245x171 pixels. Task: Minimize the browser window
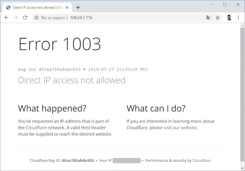(212, 5)
